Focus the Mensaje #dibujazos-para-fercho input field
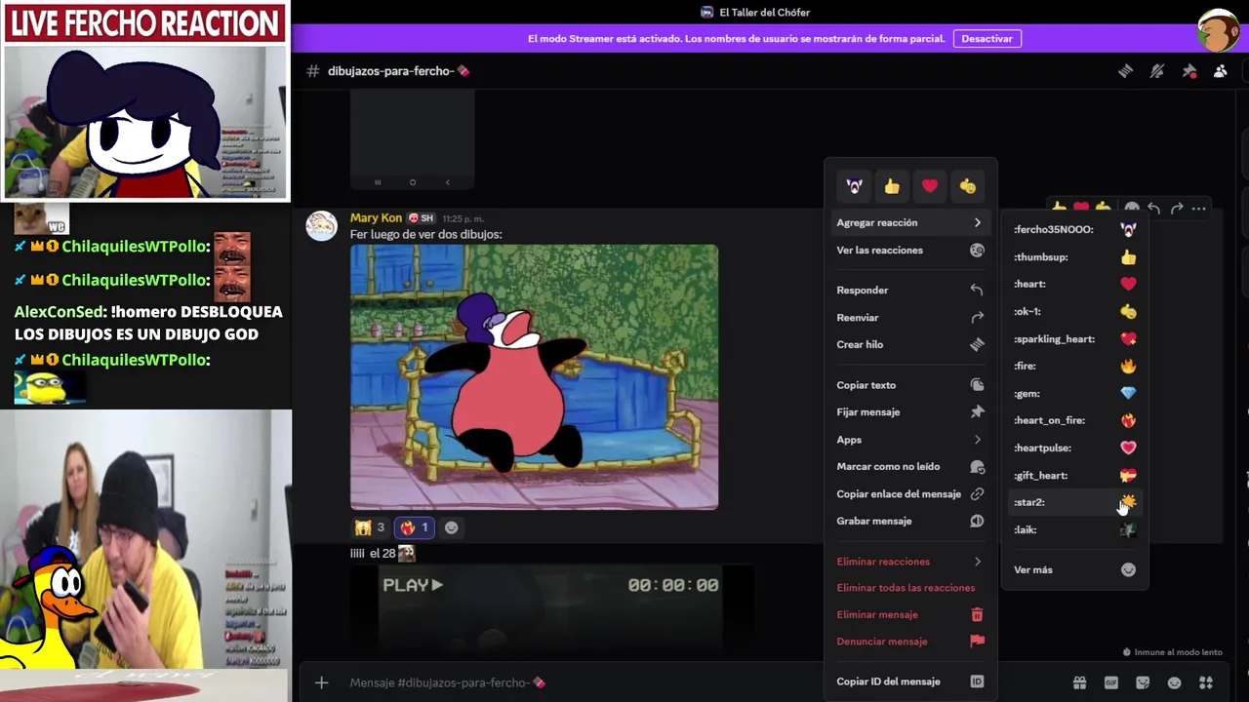 click(683, 682)
